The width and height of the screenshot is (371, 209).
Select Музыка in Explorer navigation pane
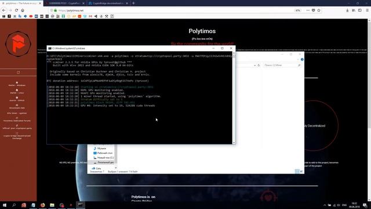[101, 149]
